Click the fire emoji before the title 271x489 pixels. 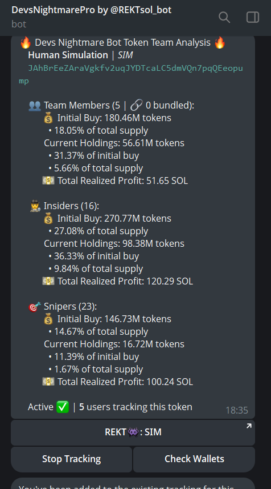(26, 43)
